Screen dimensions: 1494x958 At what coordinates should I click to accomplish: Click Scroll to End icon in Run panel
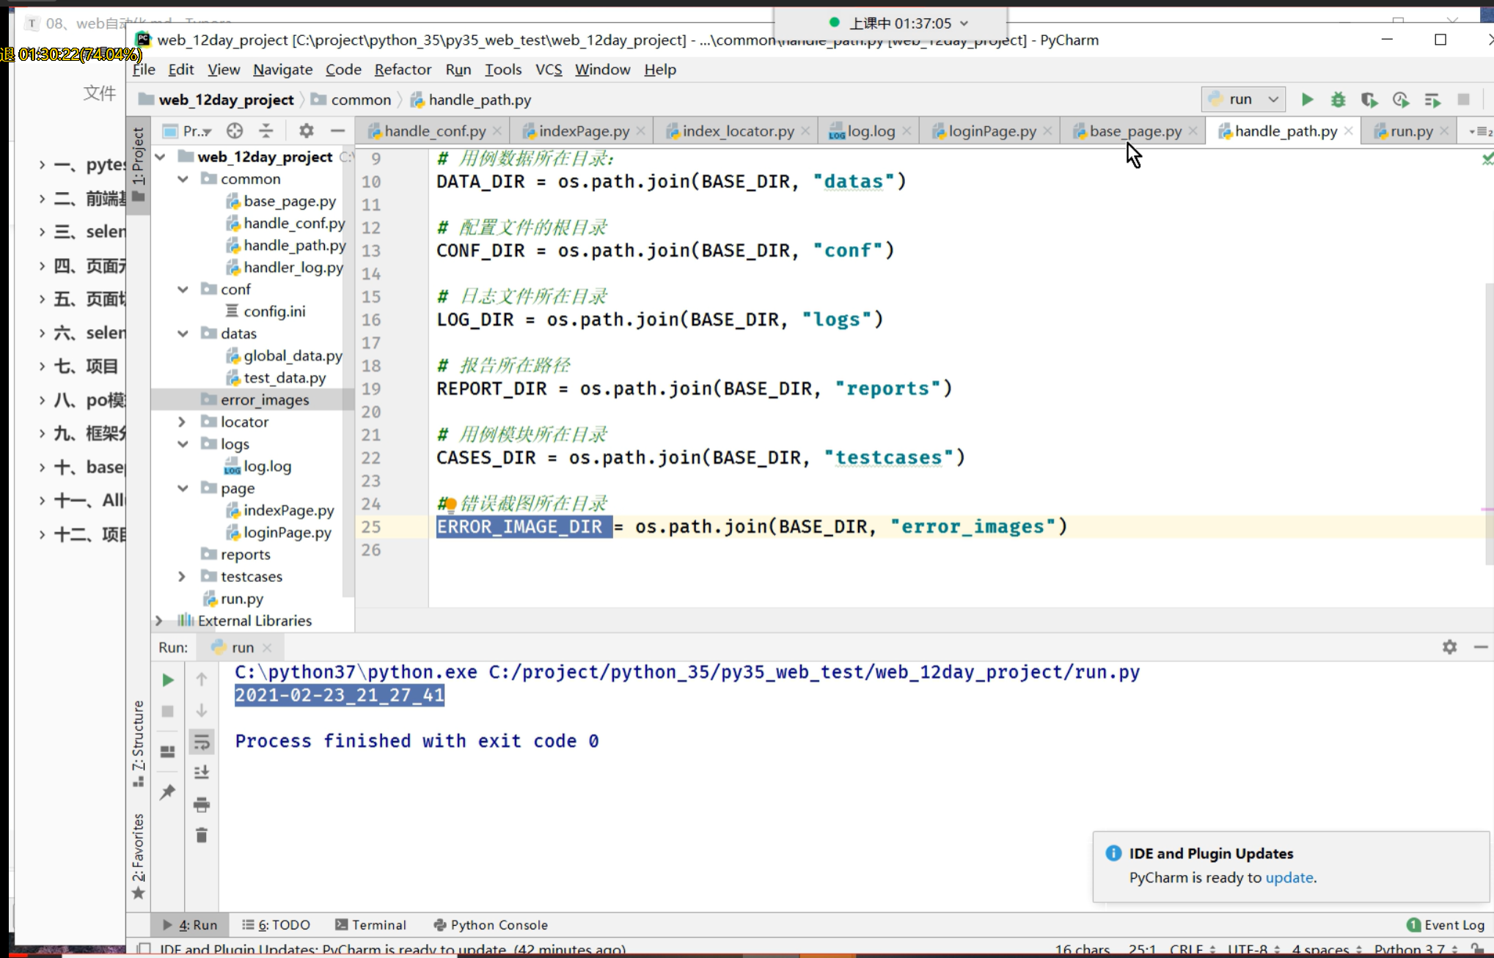pyautogui.click(x=202, y=773)
